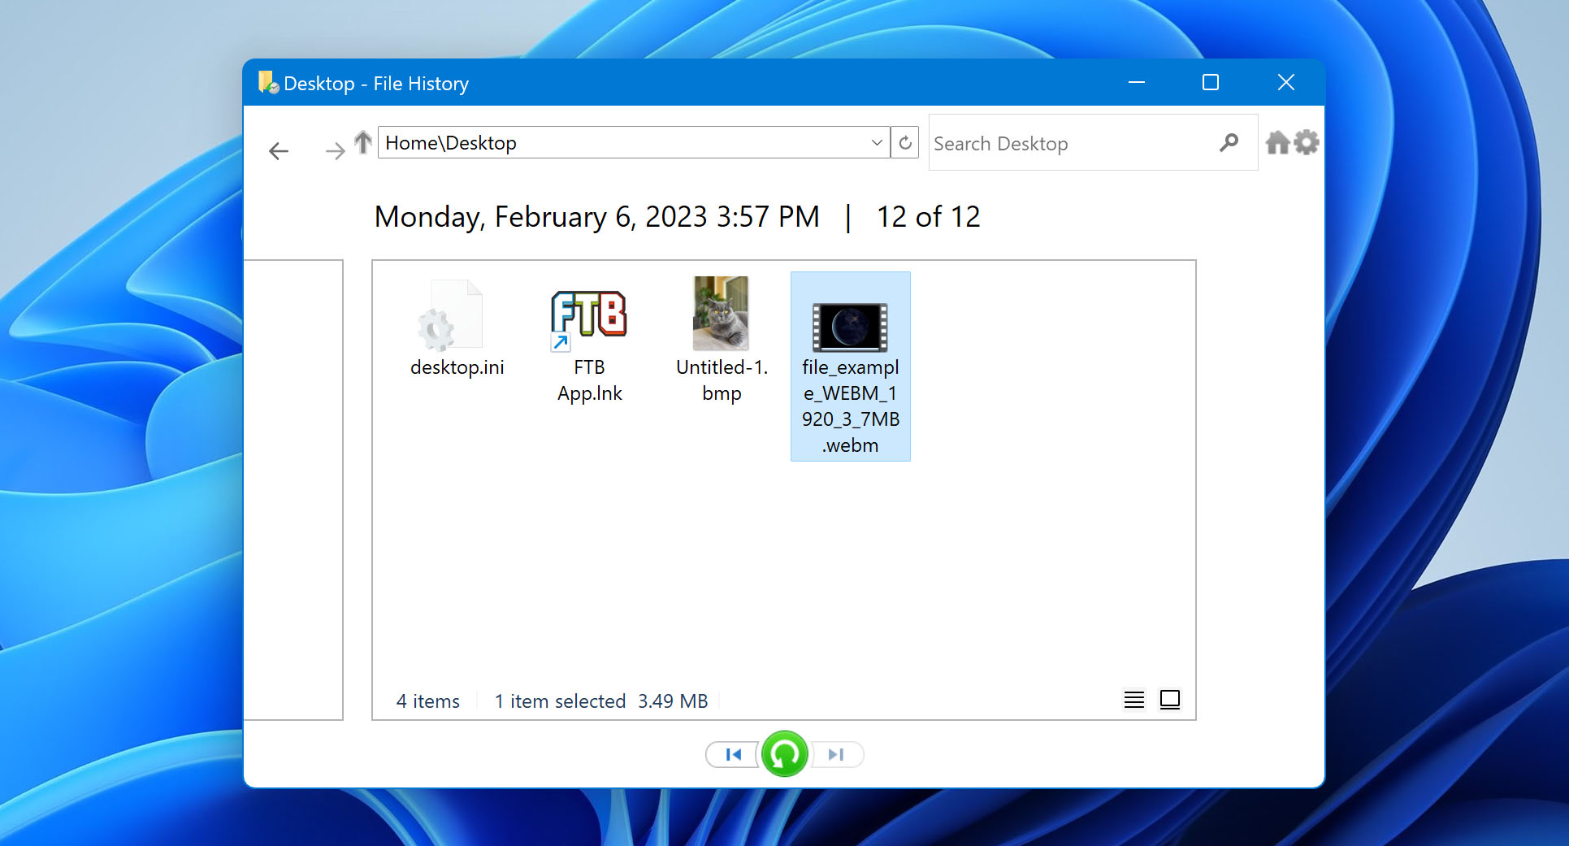1569x846 pixels.
Task: Go back with the left arrow
Action: tap(279, 150)
